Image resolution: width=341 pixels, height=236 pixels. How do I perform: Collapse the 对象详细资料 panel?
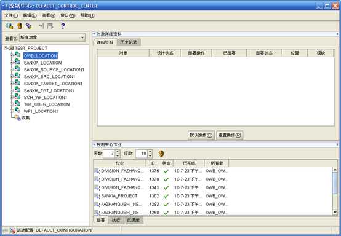point(94,34)
